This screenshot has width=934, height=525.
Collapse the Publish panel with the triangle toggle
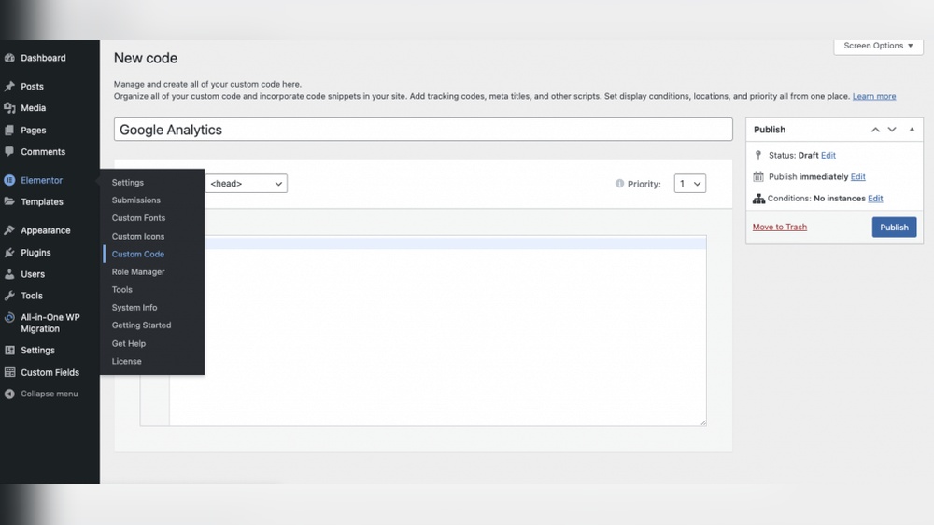[912, 129]
